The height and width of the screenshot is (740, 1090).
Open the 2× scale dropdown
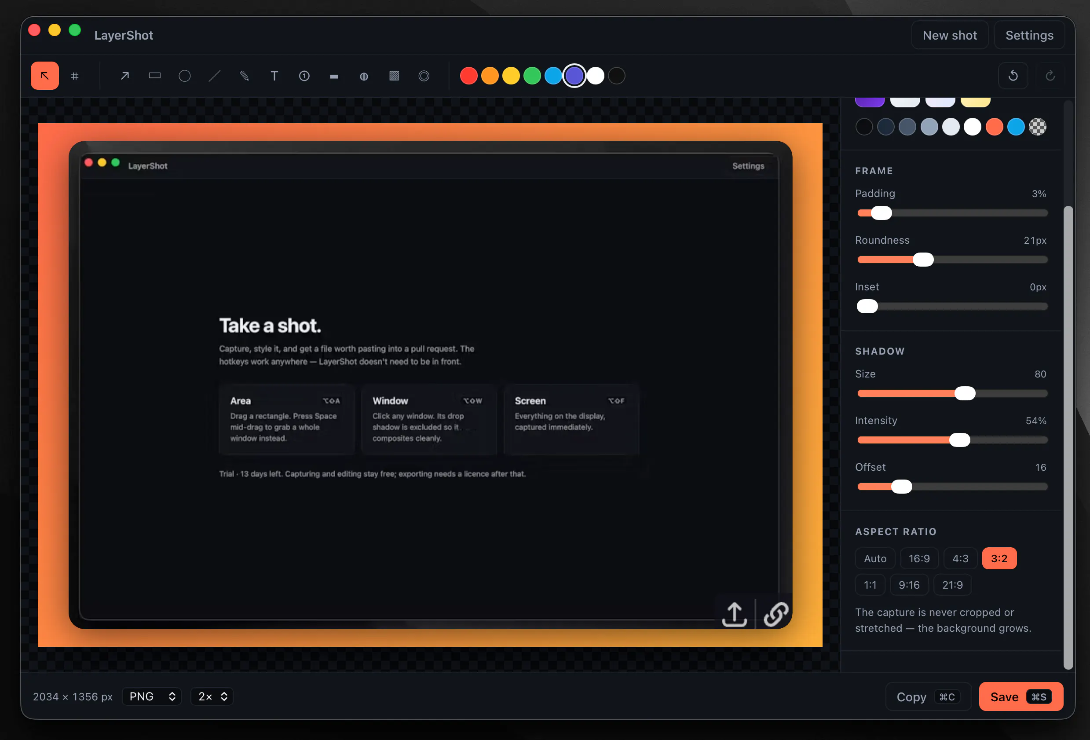[212, 696]
